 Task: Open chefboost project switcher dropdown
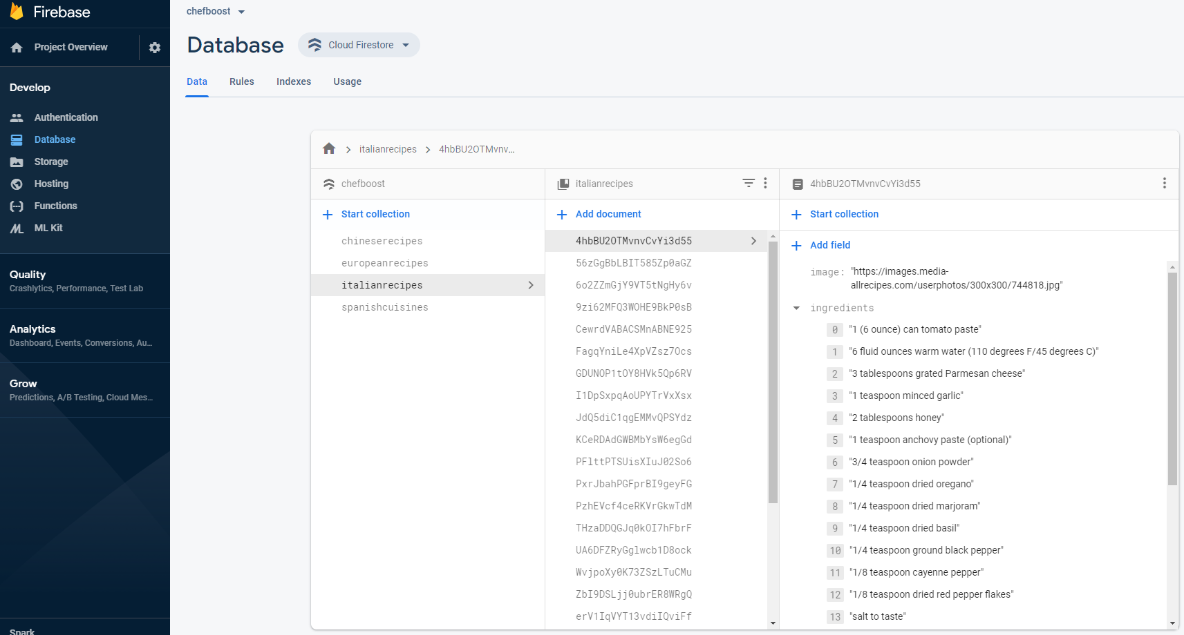pyautogui.click(x=241, y=12)
